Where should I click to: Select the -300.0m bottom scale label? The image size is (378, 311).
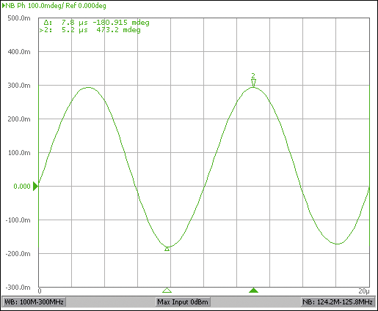coord(18,287)
